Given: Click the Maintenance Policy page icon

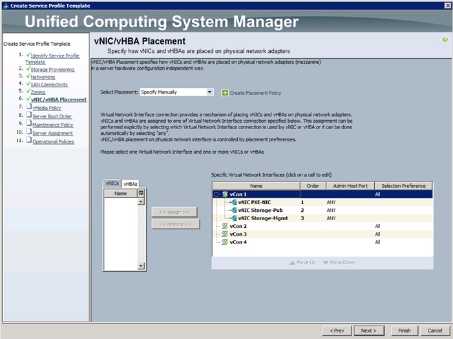Looking at the screenshot, I should [29, 123].
